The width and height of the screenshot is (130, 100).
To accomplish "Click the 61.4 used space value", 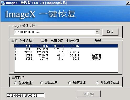I will tap(60, 55).
